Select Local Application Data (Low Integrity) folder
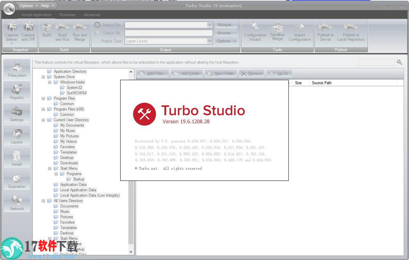409x260 pixels. [90, 195]
